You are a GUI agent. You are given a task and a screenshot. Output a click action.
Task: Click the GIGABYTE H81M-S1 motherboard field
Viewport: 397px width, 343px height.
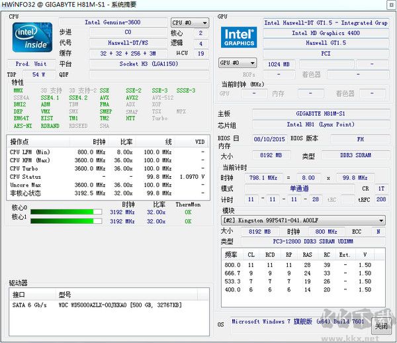click(321, 113)
